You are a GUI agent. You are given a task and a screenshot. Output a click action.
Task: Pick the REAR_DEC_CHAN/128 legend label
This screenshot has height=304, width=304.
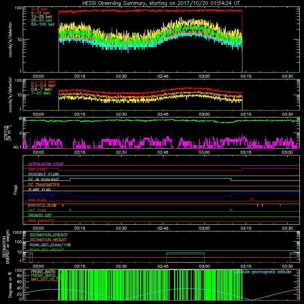click(50, 245)
